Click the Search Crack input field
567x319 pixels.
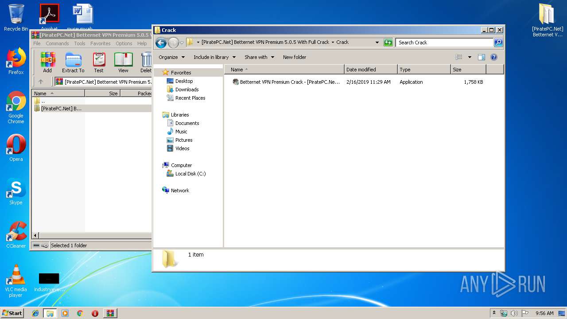[444, 43]
